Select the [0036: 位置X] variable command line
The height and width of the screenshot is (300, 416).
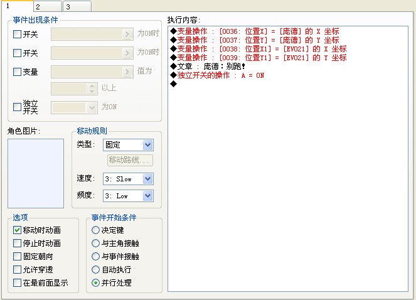pos(255,31)
